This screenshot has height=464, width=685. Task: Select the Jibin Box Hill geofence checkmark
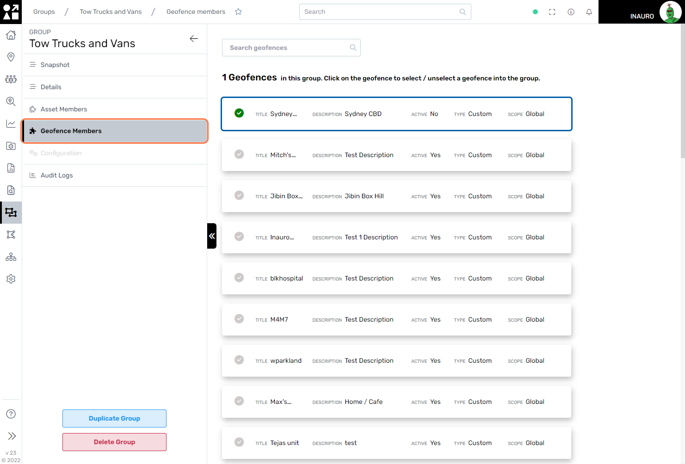coord(239,195)
